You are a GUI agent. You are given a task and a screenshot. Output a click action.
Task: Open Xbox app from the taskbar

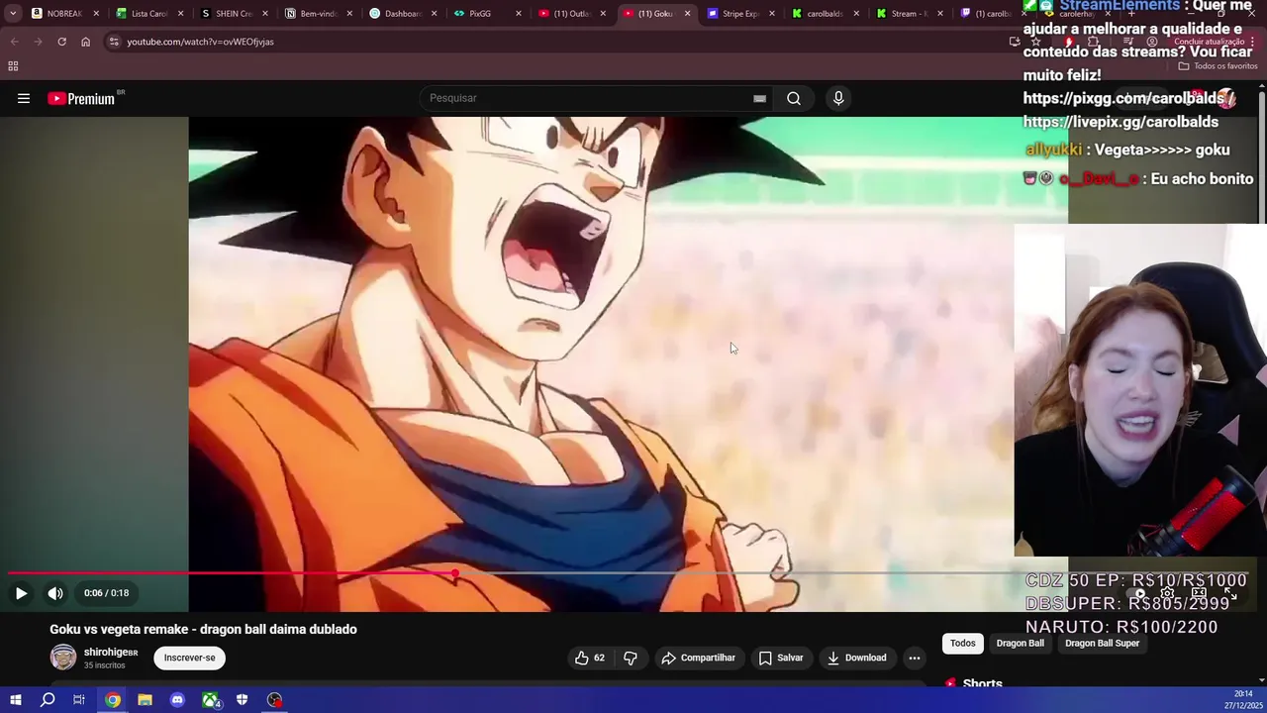pyautogui.click(x=211, y=700)
